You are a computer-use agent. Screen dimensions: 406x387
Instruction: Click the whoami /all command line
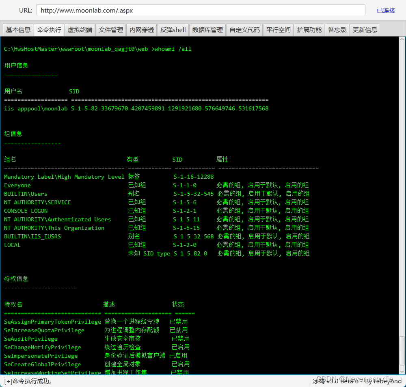tap(97, 49)
